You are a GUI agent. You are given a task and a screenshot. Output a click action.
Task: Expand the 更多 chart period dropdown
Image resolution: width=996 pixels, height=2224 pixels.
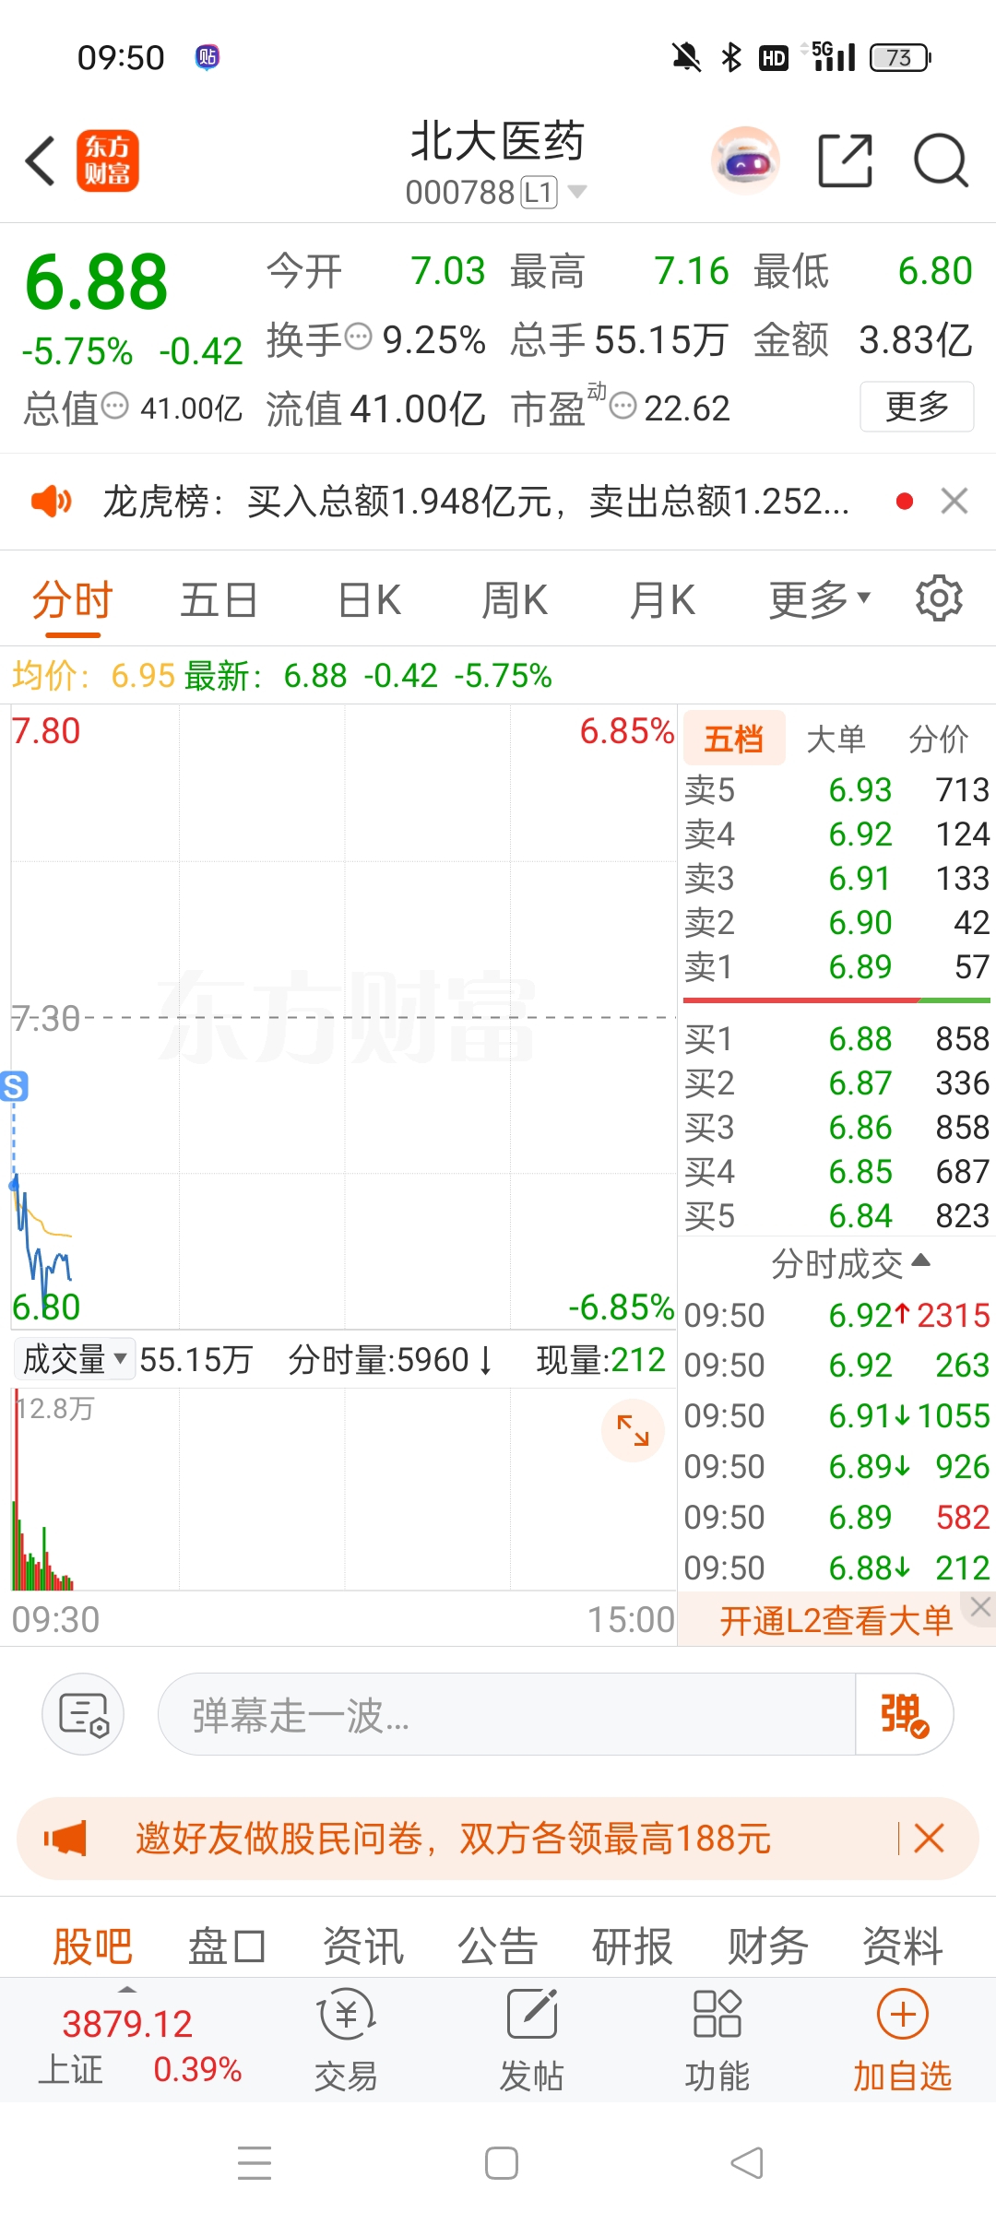(x=820, y=600)
